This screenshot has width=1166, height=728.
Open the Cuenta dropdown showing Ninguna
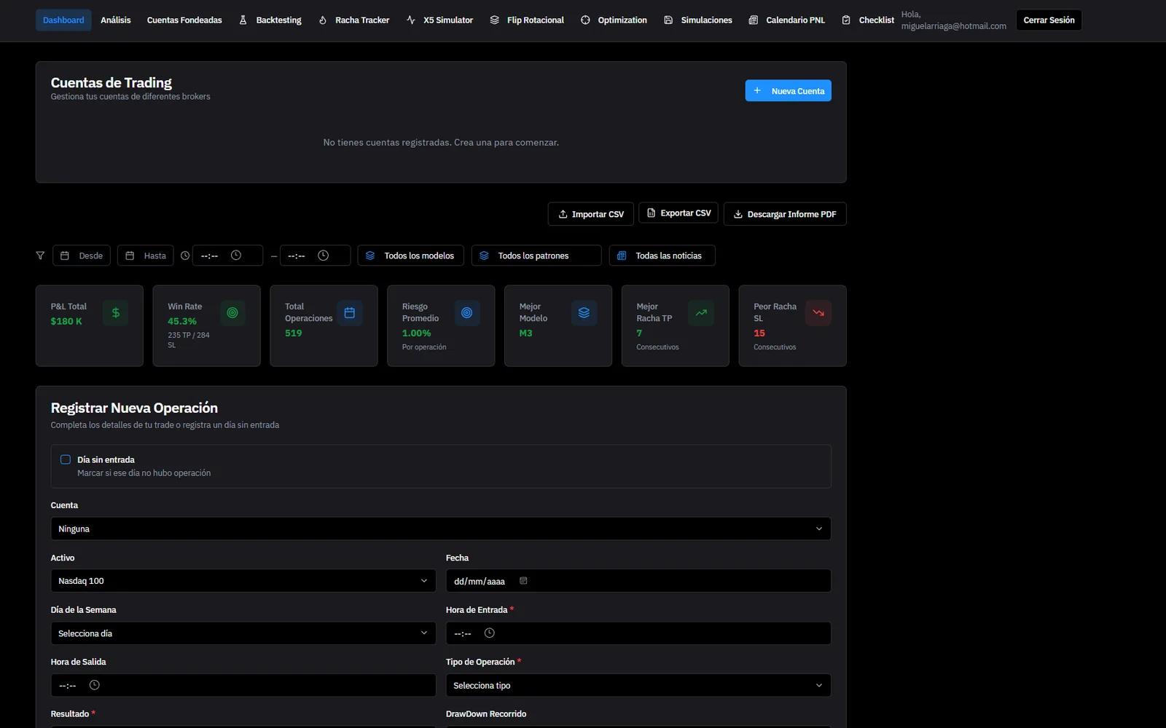coord(441,529)
